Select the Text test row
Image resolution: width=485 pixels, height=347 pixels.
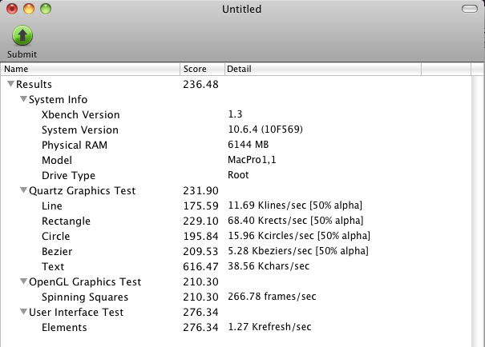(236, 266)
